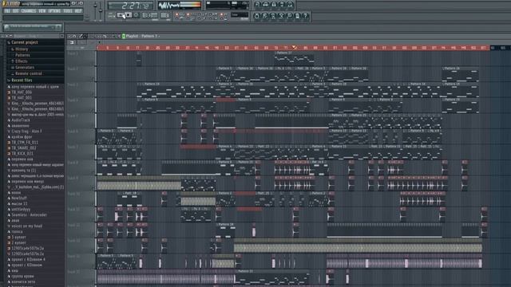Open the VIEW menu
511x287 pixels.
pyautogui.click(x=42, y=11)
